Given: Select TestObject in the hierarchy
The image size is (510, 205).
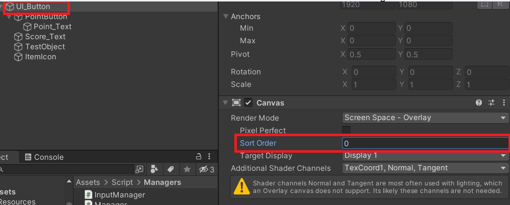Looking at the screenshot, I should tap(45, 47).
